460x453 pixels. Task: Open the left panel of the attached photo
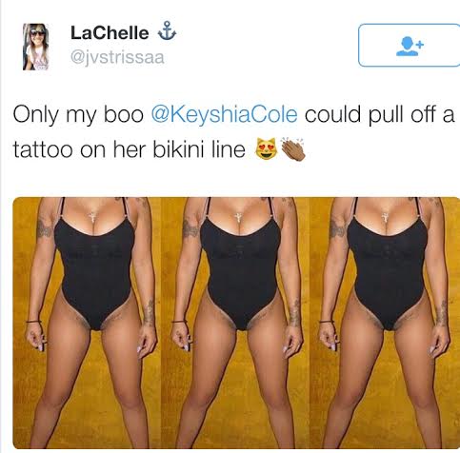[87, 323]
